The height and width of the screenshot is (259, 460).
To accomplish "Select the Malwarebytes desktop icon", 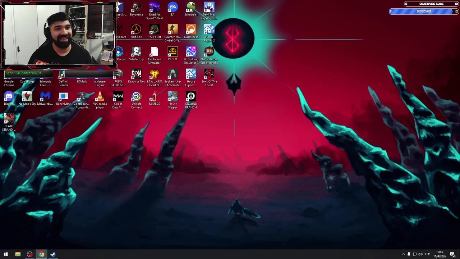I will click(x=45, y=99).
